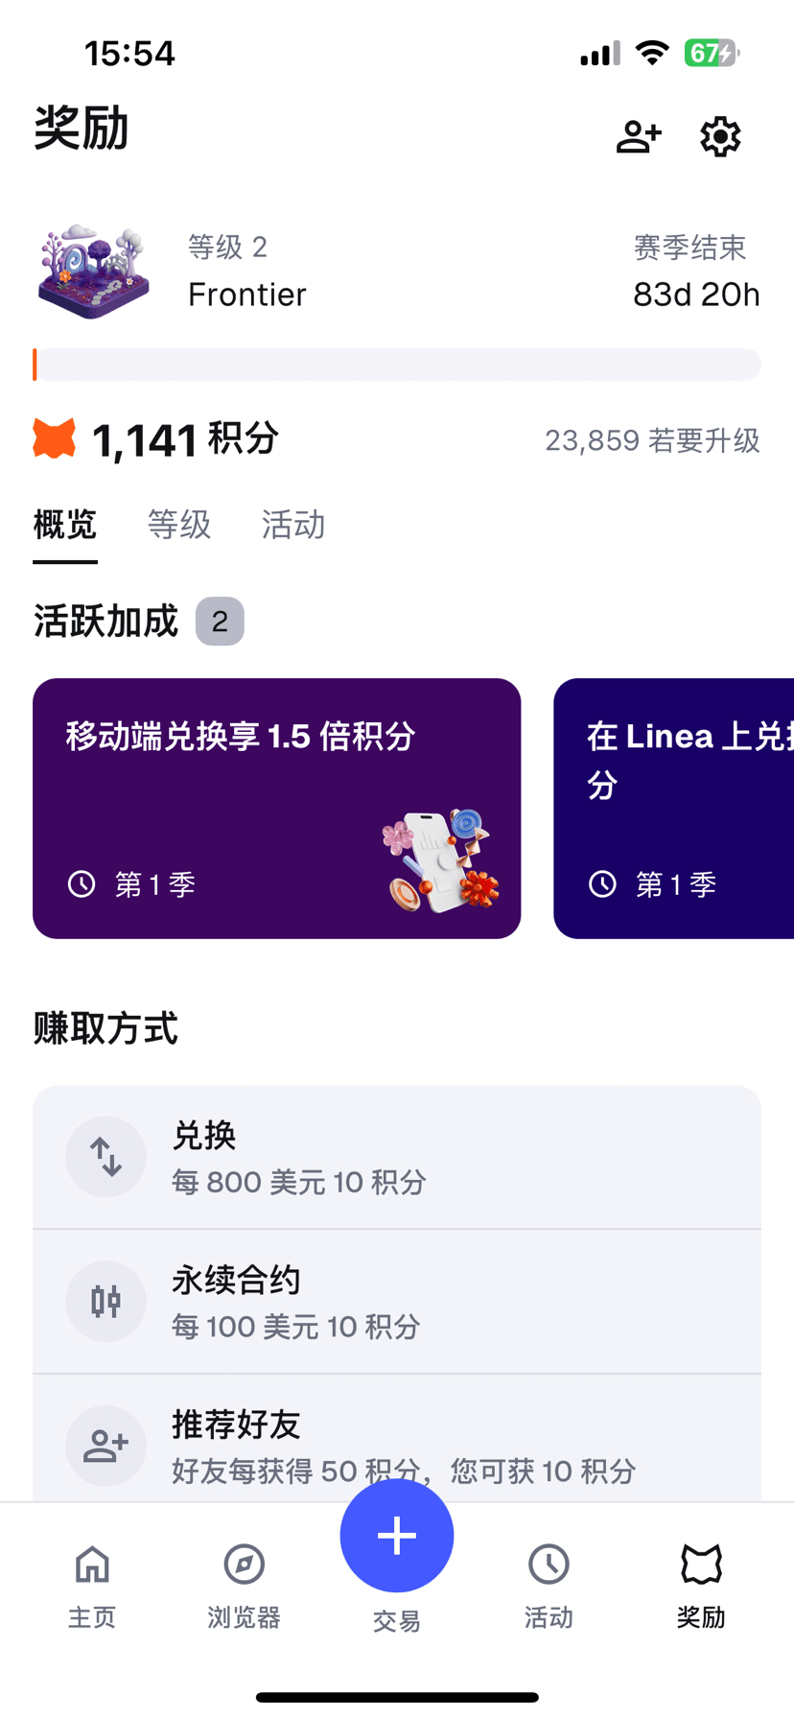This screenshot has width=794, height=1719.
Task: Switch to the 等级 tab
Action: coord(178,525)
